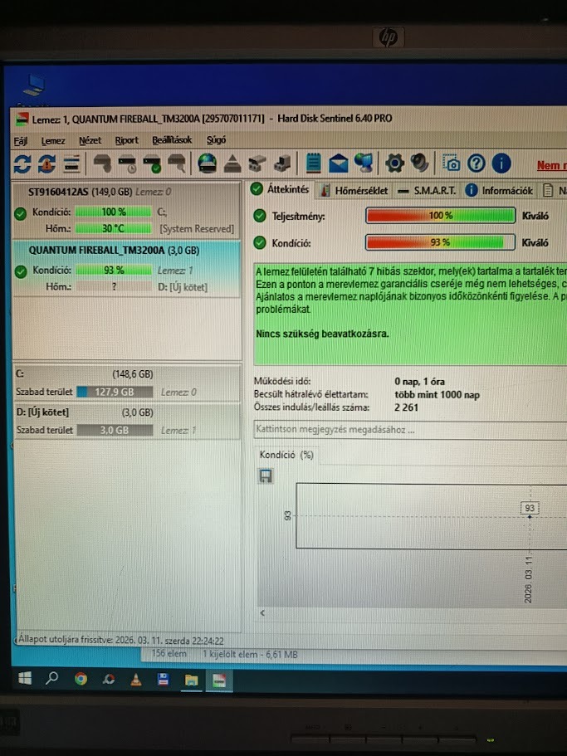Viewport: 567px width, 756px height.
Task: Click the '2 261' start/stop count value
Action: pos(407,407)
